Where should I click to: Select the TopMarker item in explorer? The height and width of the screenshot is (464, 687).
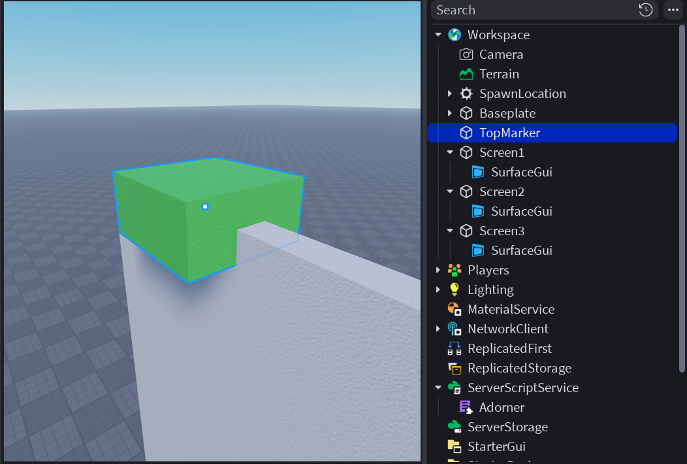pyautogui.click(x=509, y=133)
